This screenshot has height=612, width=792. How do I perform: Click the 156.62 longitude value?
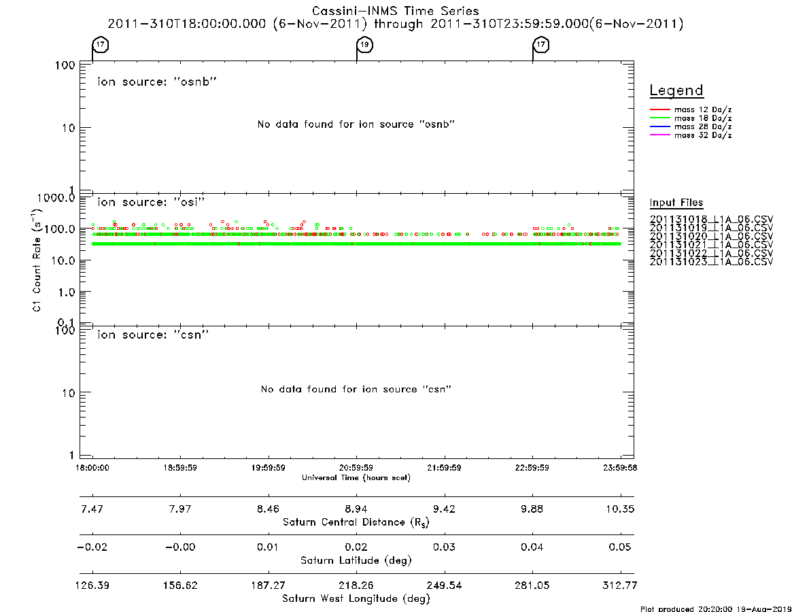(x=180, y=585)
